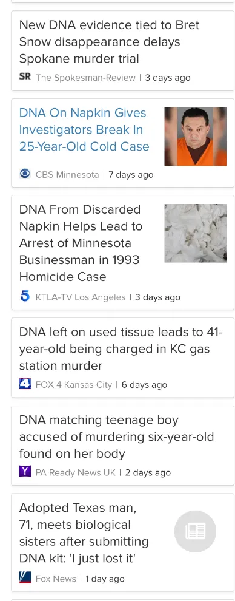Viewport: 235px width, 601px height.
Task: Open the mugshot thumbnail of man in orange
Action: pos(195,137)
